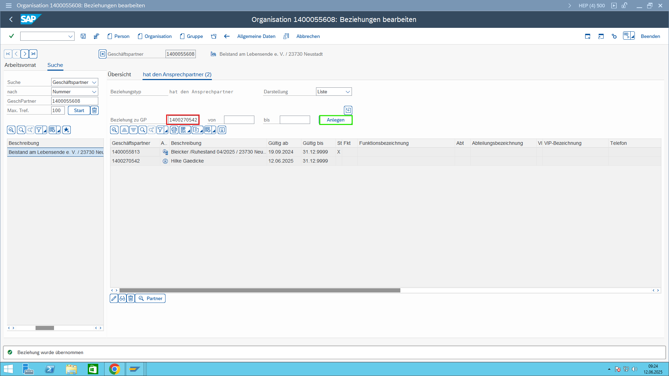
Task: Add to favorites star icon
Action: [67, 130]
